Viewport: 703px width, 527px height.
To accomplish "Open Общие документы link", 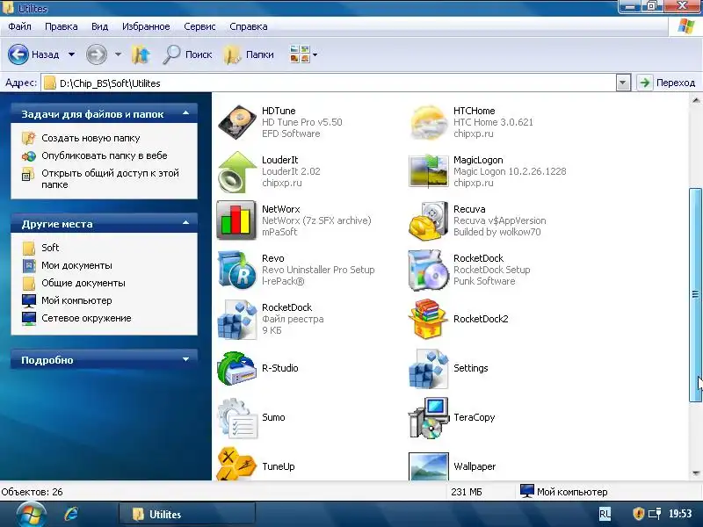I will coord(83,283).
